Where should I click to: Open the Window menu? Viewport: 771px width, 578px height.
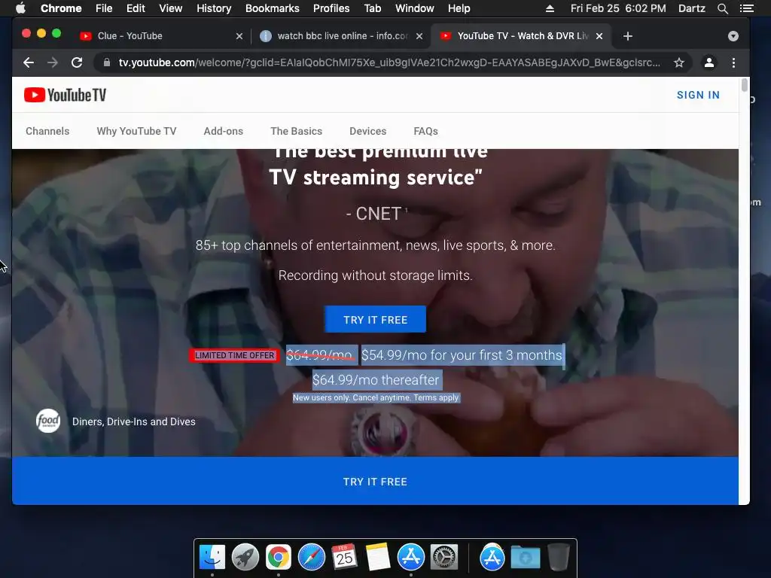click(415, 8)
